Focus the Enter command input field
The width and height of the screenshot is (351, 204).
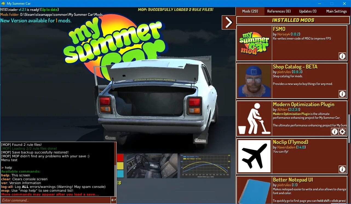[x=55, y=200]
